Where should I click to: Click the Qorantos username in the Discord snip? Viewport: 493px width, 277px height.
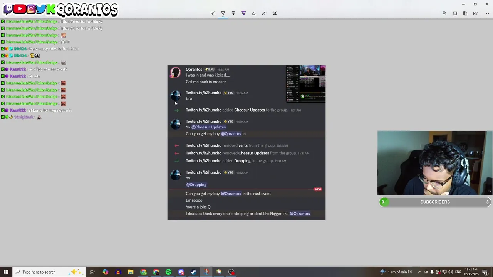point(194,70)
